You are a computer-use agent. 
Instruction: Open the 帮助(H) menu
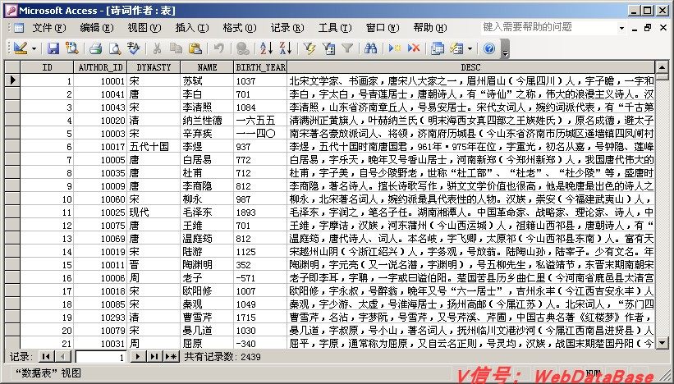point(430,28)
